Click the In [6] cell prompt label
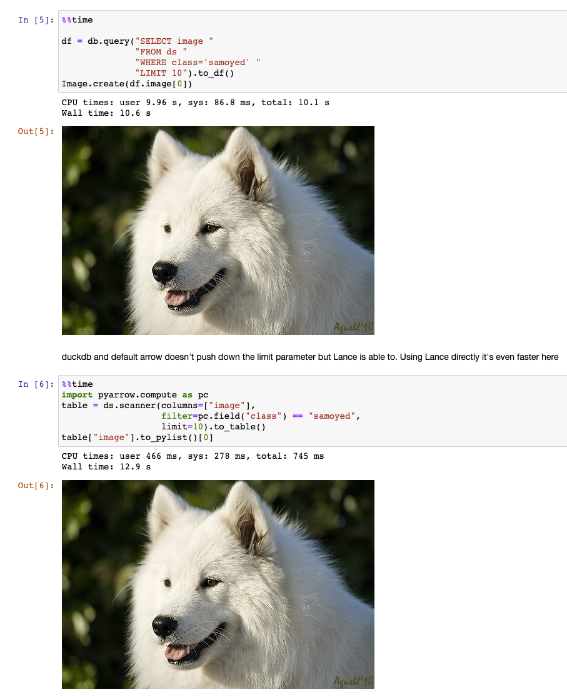The width and height of the screenshot is (567, 696). click(x=36, y=384)
